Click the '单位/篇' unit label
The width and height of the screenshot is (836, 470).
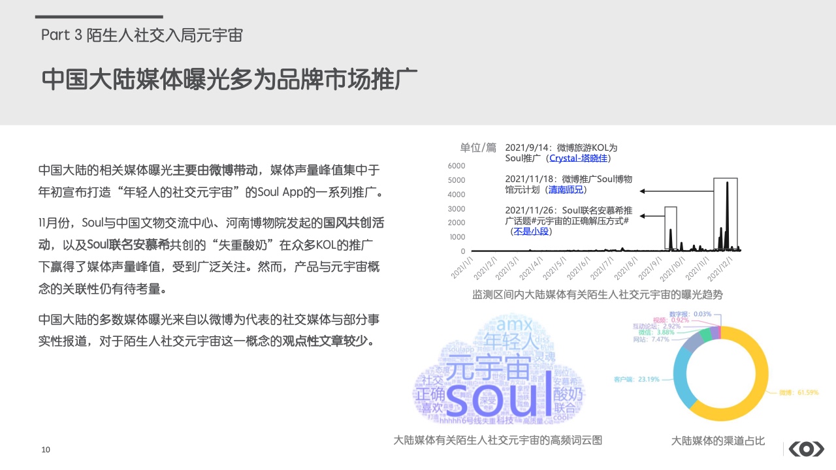477,147
